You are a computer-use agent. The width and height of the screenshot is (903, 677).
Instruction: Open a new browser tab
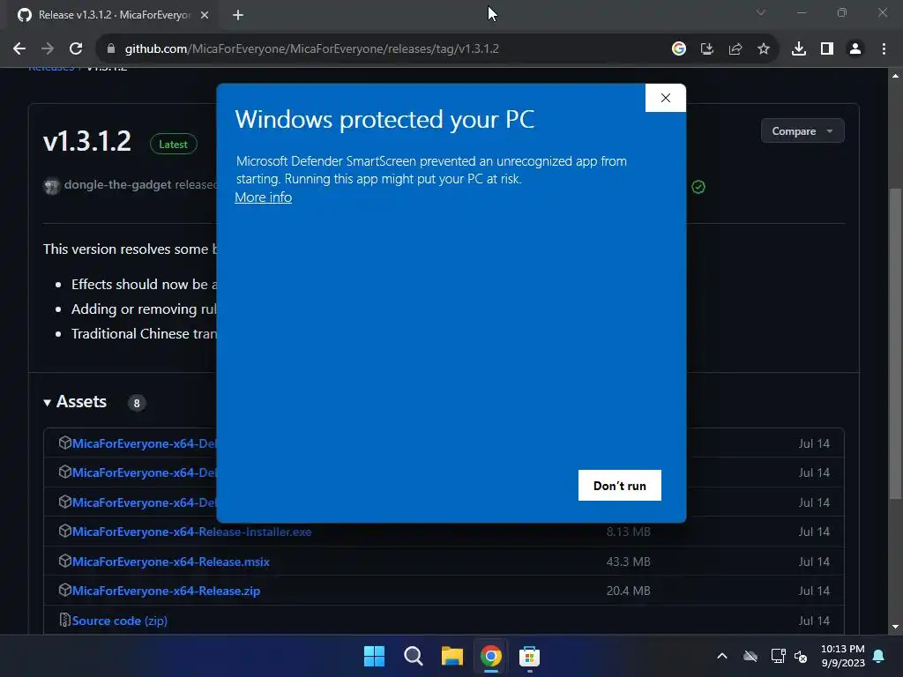click(x=238, y=15)
